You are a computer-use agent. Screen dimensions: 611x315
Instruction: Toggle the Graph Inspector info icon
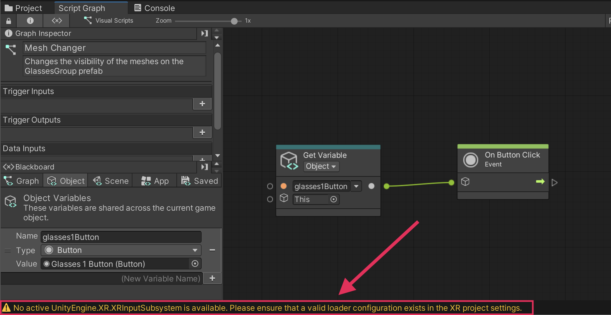pos(30,21)
